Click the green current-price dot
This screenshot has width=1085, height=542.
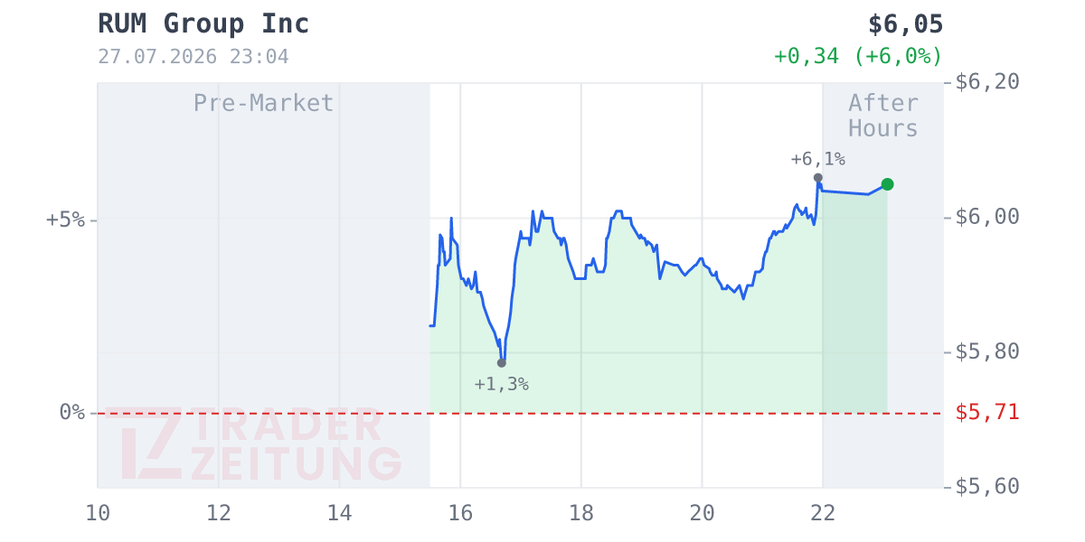887,184
